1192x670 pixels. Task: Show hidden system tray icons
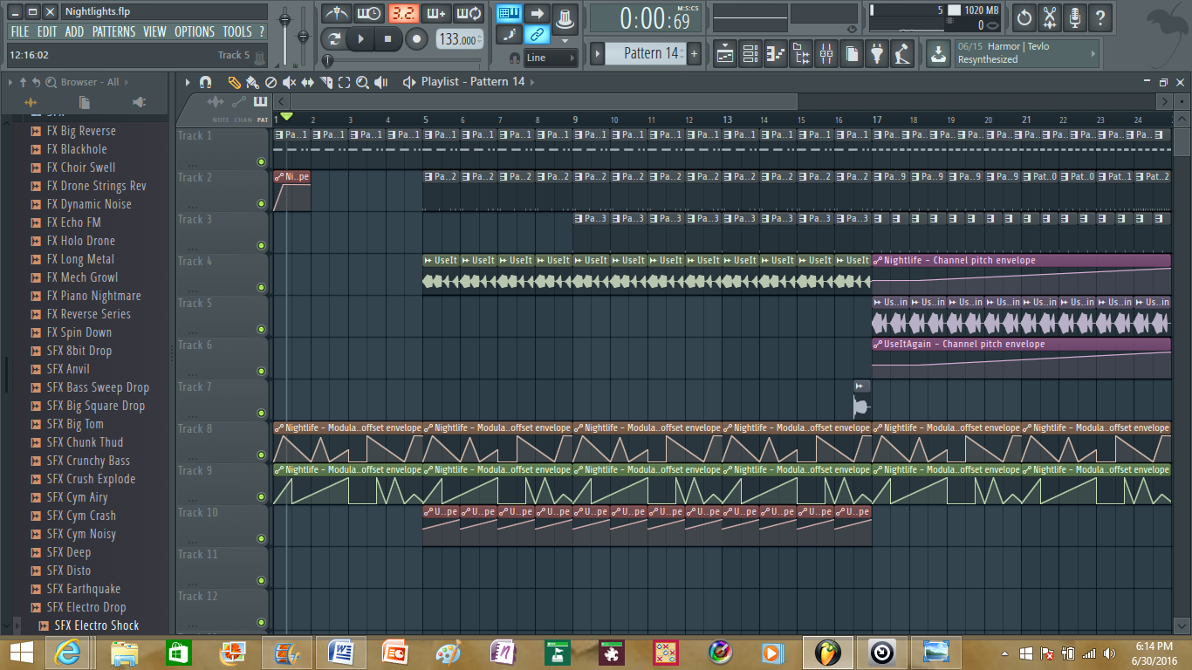pyautogui.click(x=1006, y=653)
